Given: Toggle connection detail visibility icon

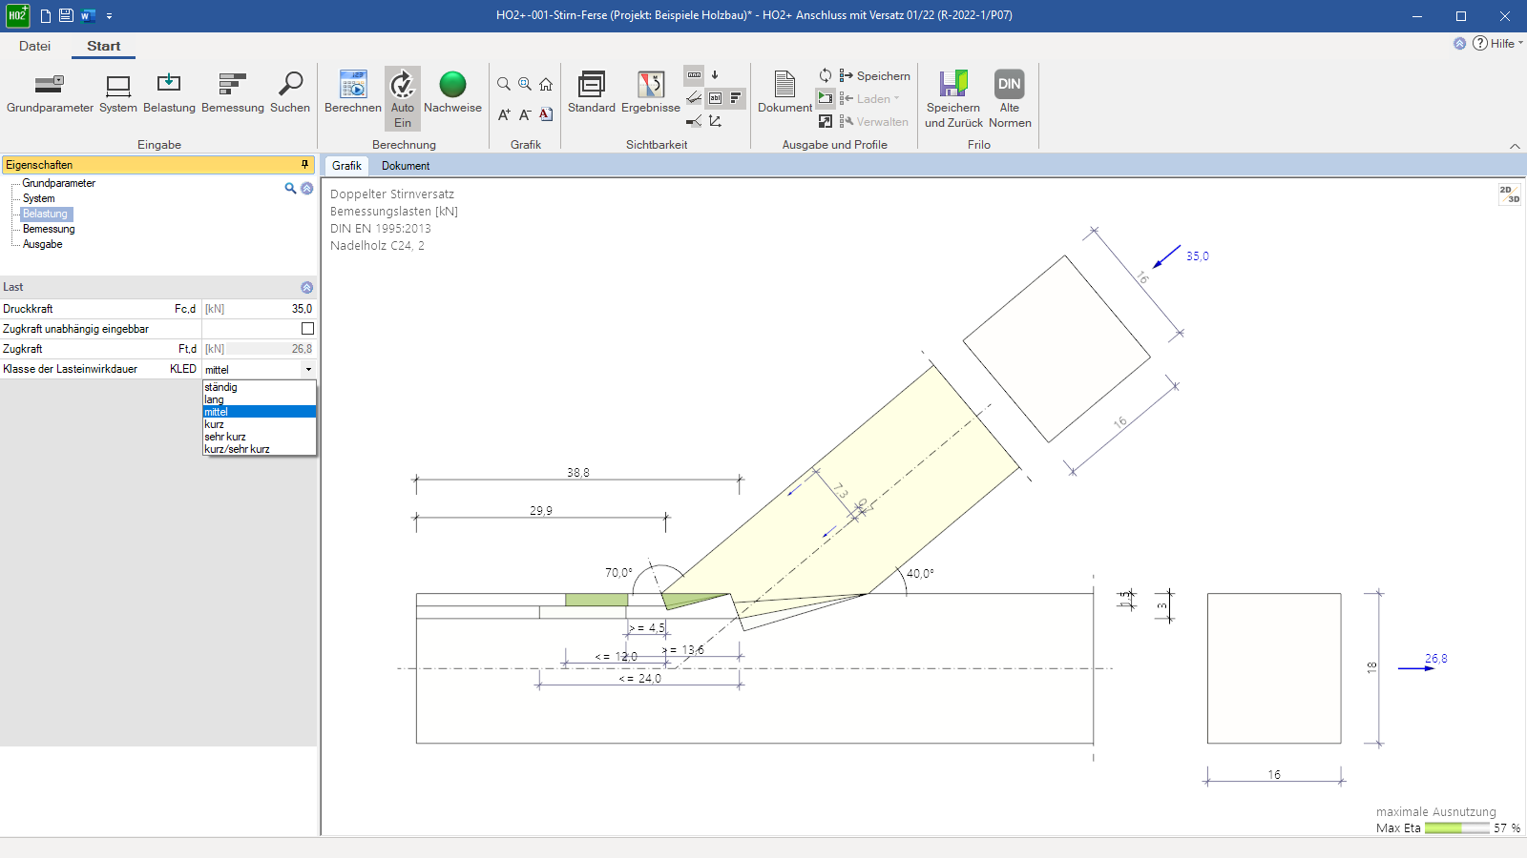Looking at the screenshot, I should 694,121.
